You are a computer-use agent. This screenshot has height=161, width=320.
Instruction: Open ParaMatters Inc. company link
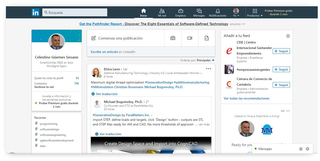[x=138, y=115]
